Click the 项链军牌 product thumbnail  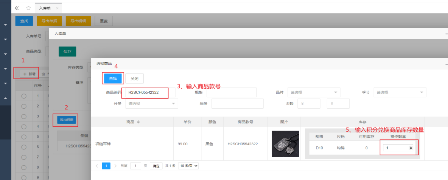285,144
